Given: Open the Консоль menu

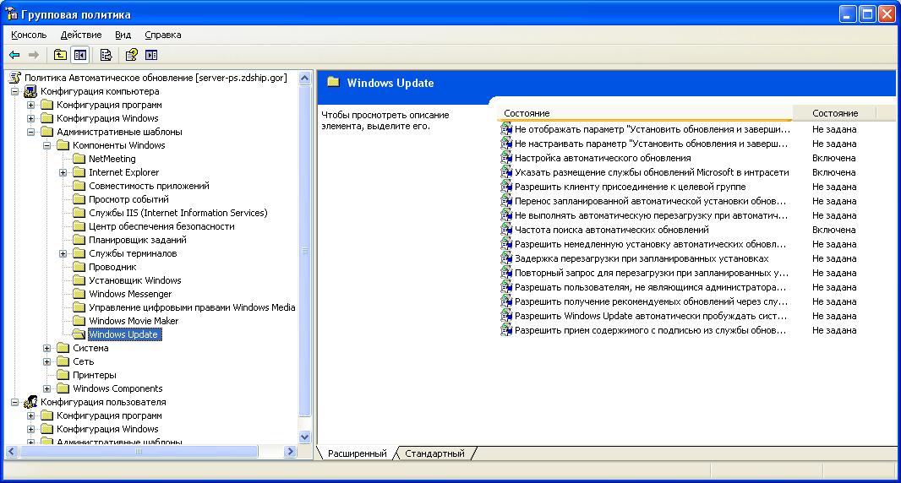Looking at the screenshot, I should 29,35.
